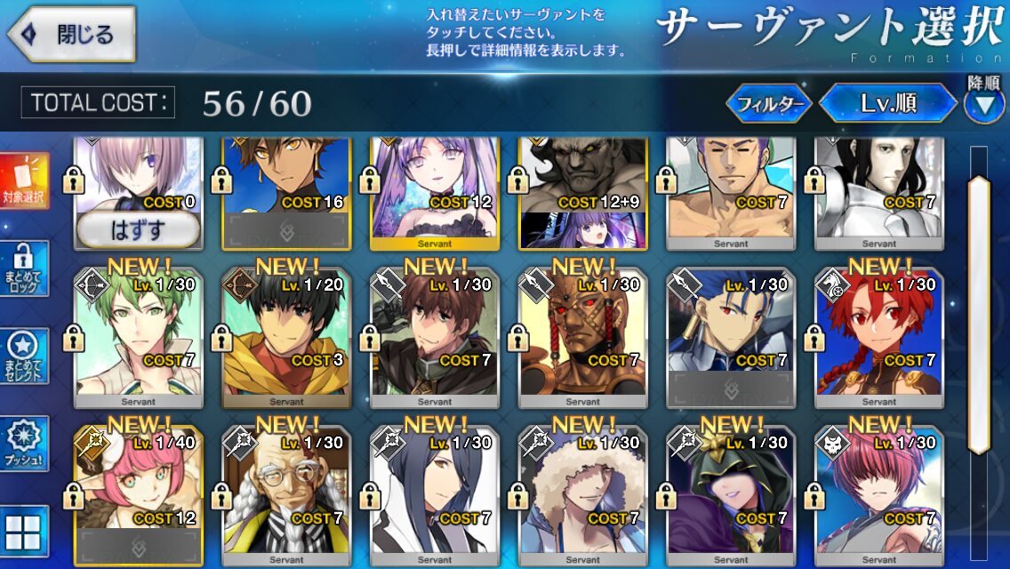1010x569 pixels.
Task: Tap the プッシュ push icon
Action: (25, 444)
